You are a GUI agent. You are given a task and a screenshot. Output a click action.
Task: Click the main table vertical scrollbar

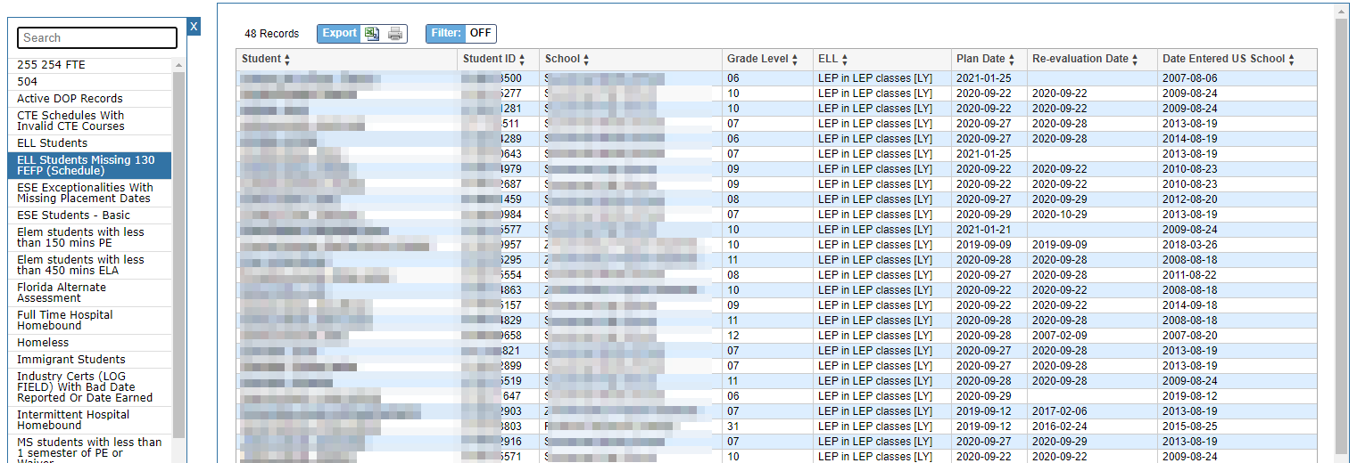click(x=1341, y=236)
